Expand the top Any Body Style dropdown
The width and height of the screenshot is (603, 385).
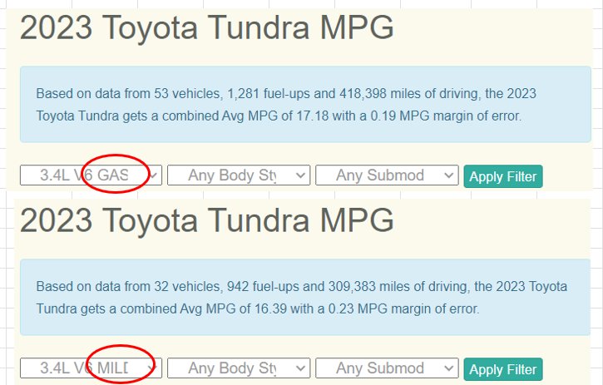coord(239,175)
